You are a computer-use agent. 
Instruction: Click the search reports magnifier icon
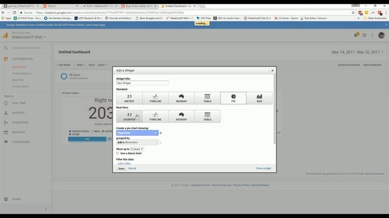(5, 48)
